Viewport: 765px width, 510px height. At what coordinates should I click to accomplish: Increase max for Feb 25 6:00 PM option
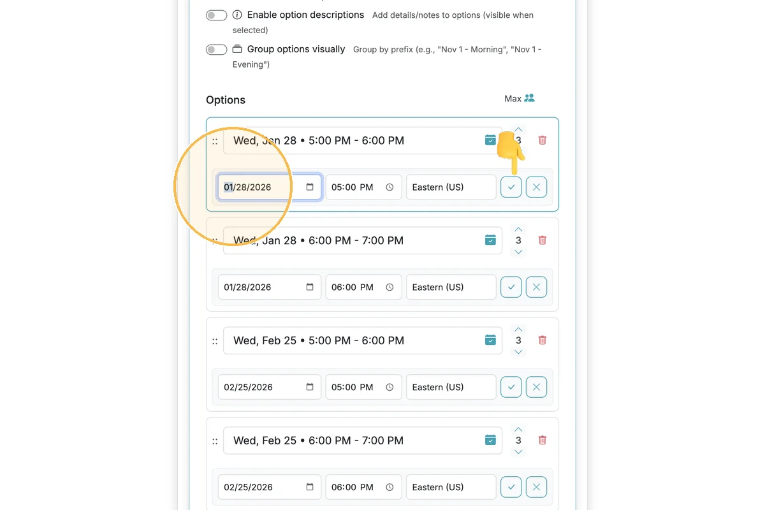tap(518, 430)
